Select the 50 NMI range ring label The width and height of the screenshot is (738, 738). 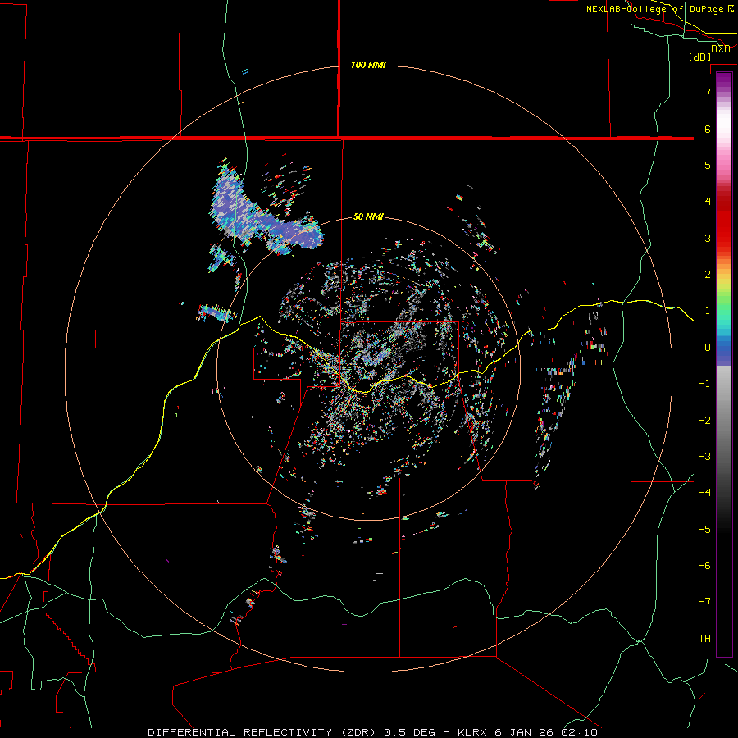point(368,216)
